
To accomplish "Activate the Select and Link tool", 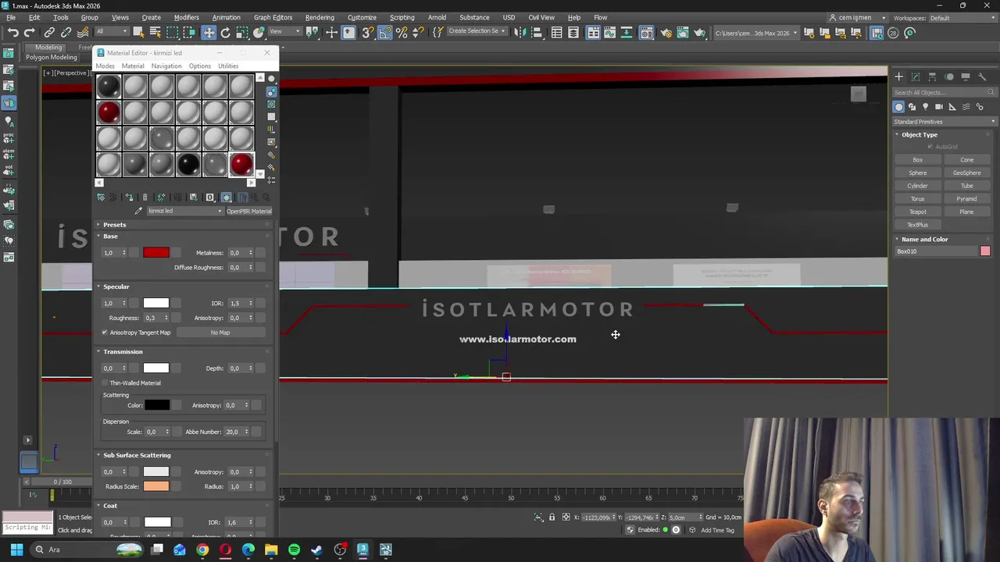I will 49,33.
